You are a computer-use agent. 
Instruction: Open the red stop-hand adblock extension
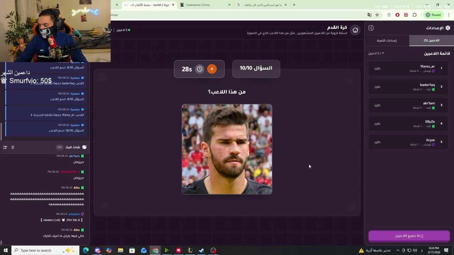tap(397, 15)
